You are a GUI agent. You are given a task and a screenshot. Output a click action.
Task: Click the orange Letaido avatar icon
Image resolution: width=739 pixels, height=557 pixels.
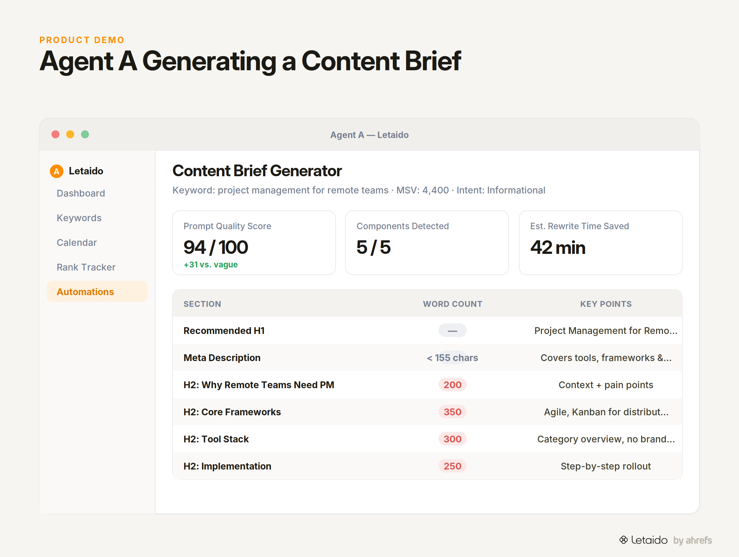coord(56,171)
